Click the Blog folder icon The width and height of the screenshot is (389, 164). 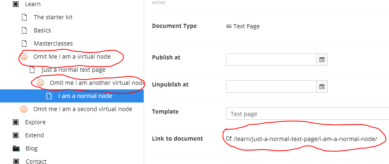point(16,149)
